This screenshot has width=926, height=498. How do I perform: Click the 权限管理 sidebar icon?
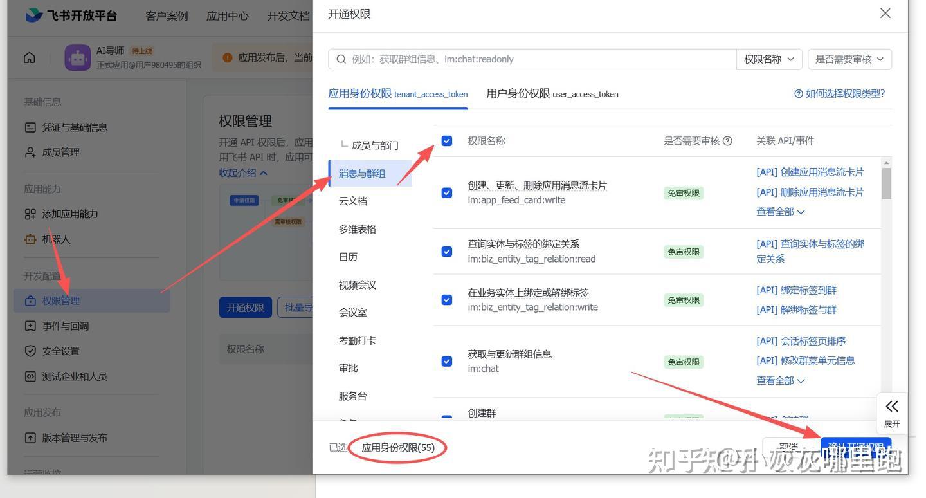(x=30, y=301)
